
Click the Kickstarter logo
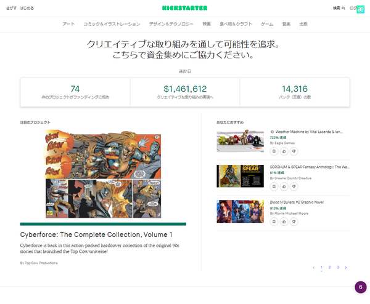pyautogui.click(x=184, y=8)
